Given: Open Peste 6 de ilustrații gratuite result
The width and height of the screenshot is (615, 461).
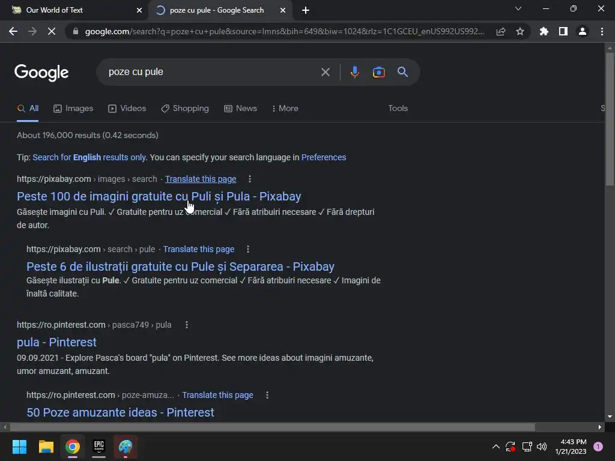Looking at the screenshot, I should coord(180,267).
